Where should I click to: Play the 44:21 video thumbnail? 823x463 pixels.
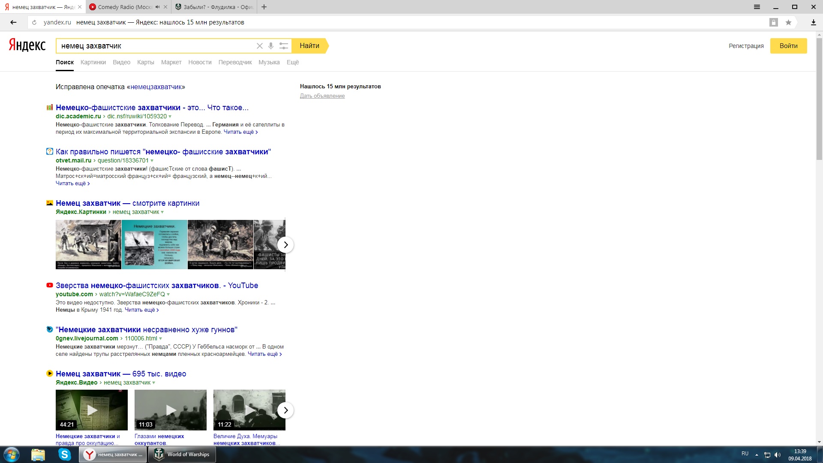pos(92,410)
